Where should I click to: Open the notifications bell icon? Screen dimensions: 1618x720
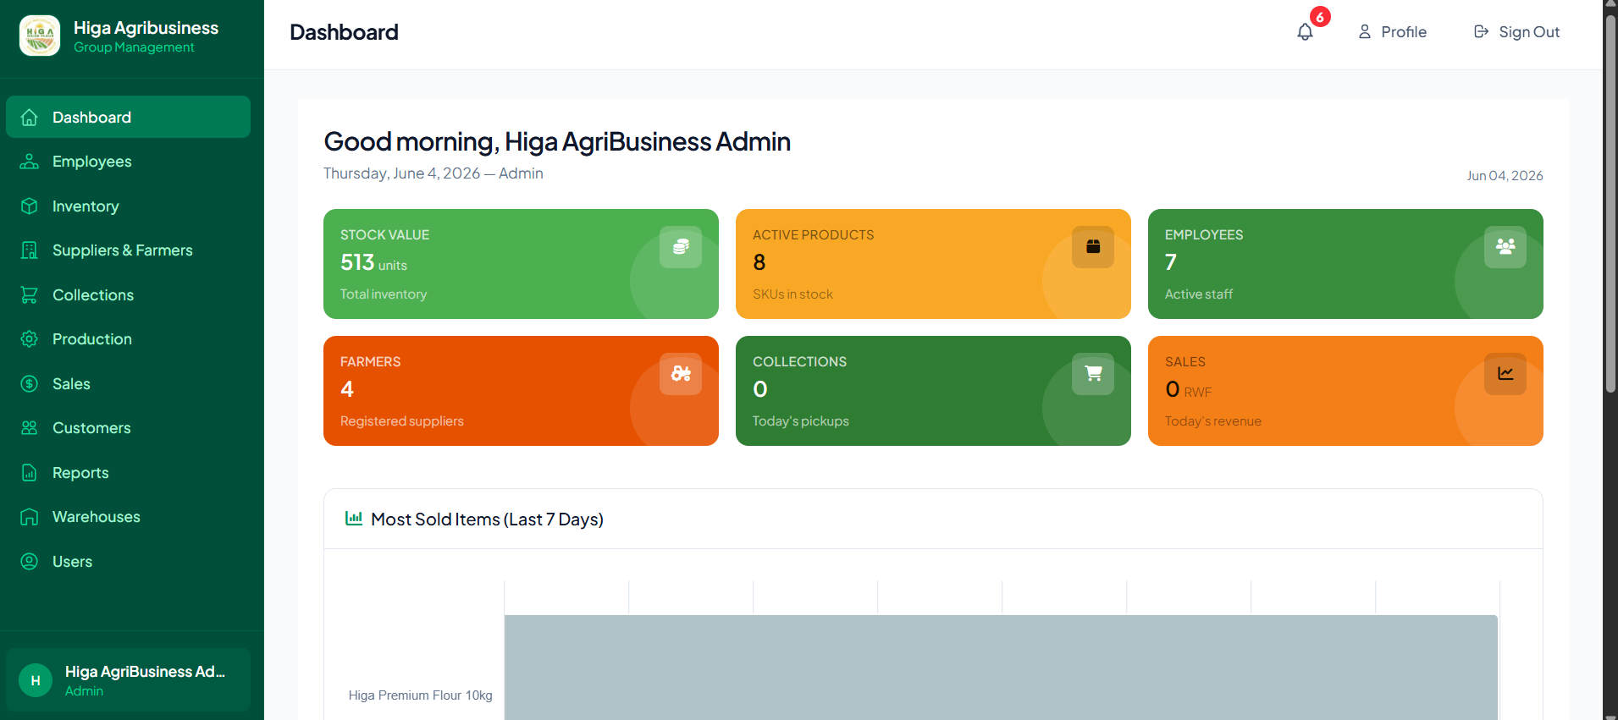(x=1305, y=32)
